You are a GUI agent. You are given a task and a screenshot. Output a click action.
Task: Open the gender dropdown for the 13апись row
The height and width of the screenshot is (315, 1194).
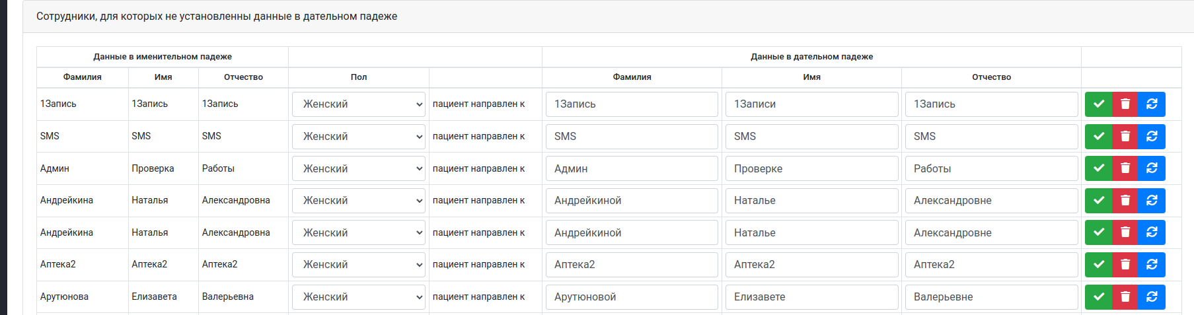(x=358, y=104)
